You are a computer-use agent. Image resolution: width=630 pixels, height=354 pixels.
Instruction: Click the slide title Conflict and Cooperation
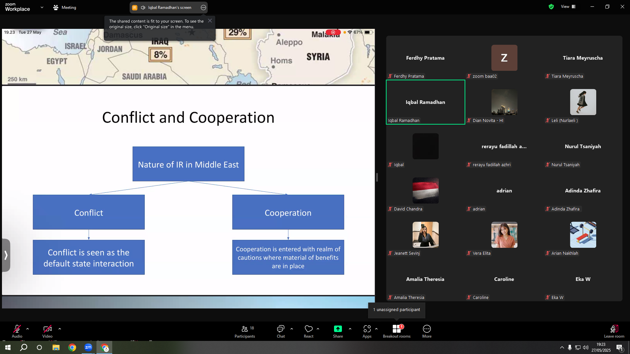pyautogui.click(x=188, y=117)
